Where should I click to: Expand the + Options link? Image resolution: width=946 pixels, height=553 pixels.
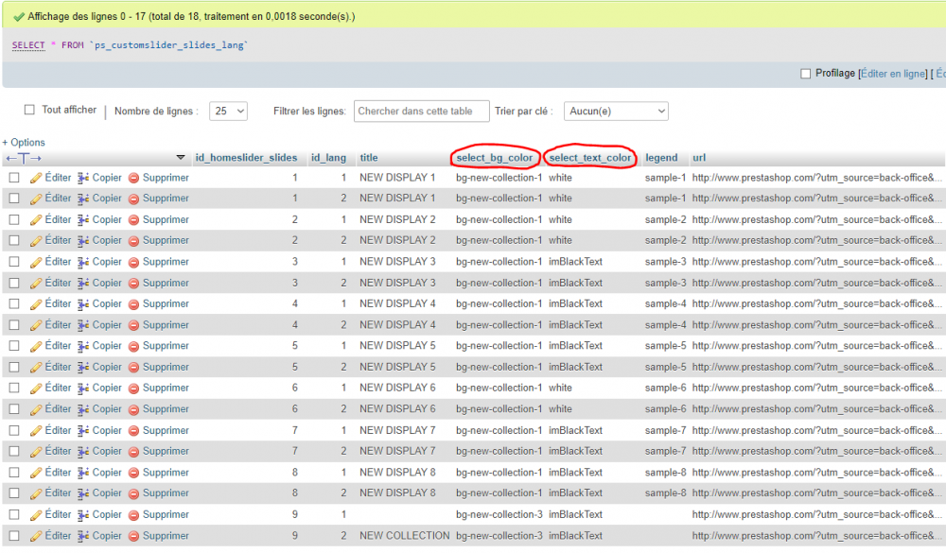coord(24,143)
